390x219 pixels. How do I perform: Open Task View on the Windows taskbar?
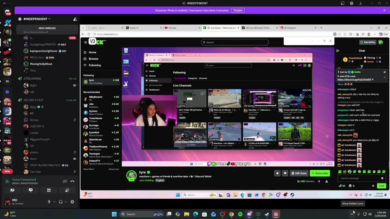click(x=169, y=214)
